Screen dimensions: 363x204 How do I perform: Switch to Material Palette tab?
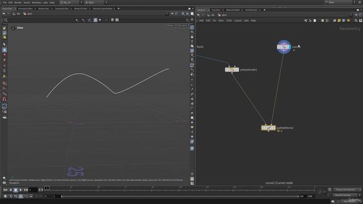pos(233,10)
